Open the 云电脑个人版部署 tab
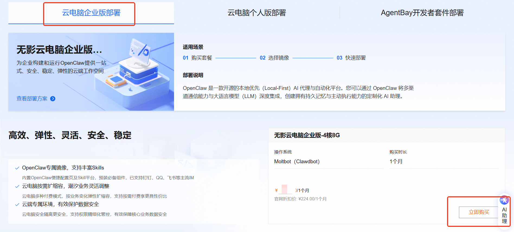 click(x=257, y=13)
